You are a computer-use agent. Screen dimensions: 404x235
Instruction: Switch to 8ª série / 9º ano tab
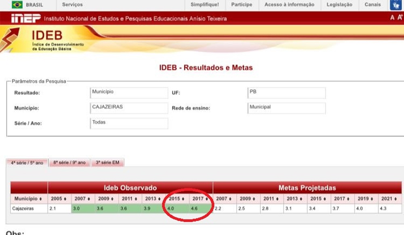(69, 163)
